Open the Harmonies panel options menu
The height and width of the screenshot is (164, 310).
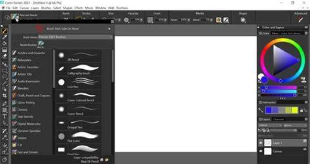[x=306, y=102]
